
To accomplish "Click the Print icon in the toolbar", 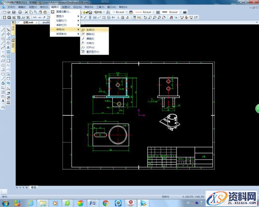I will point(20,12).
